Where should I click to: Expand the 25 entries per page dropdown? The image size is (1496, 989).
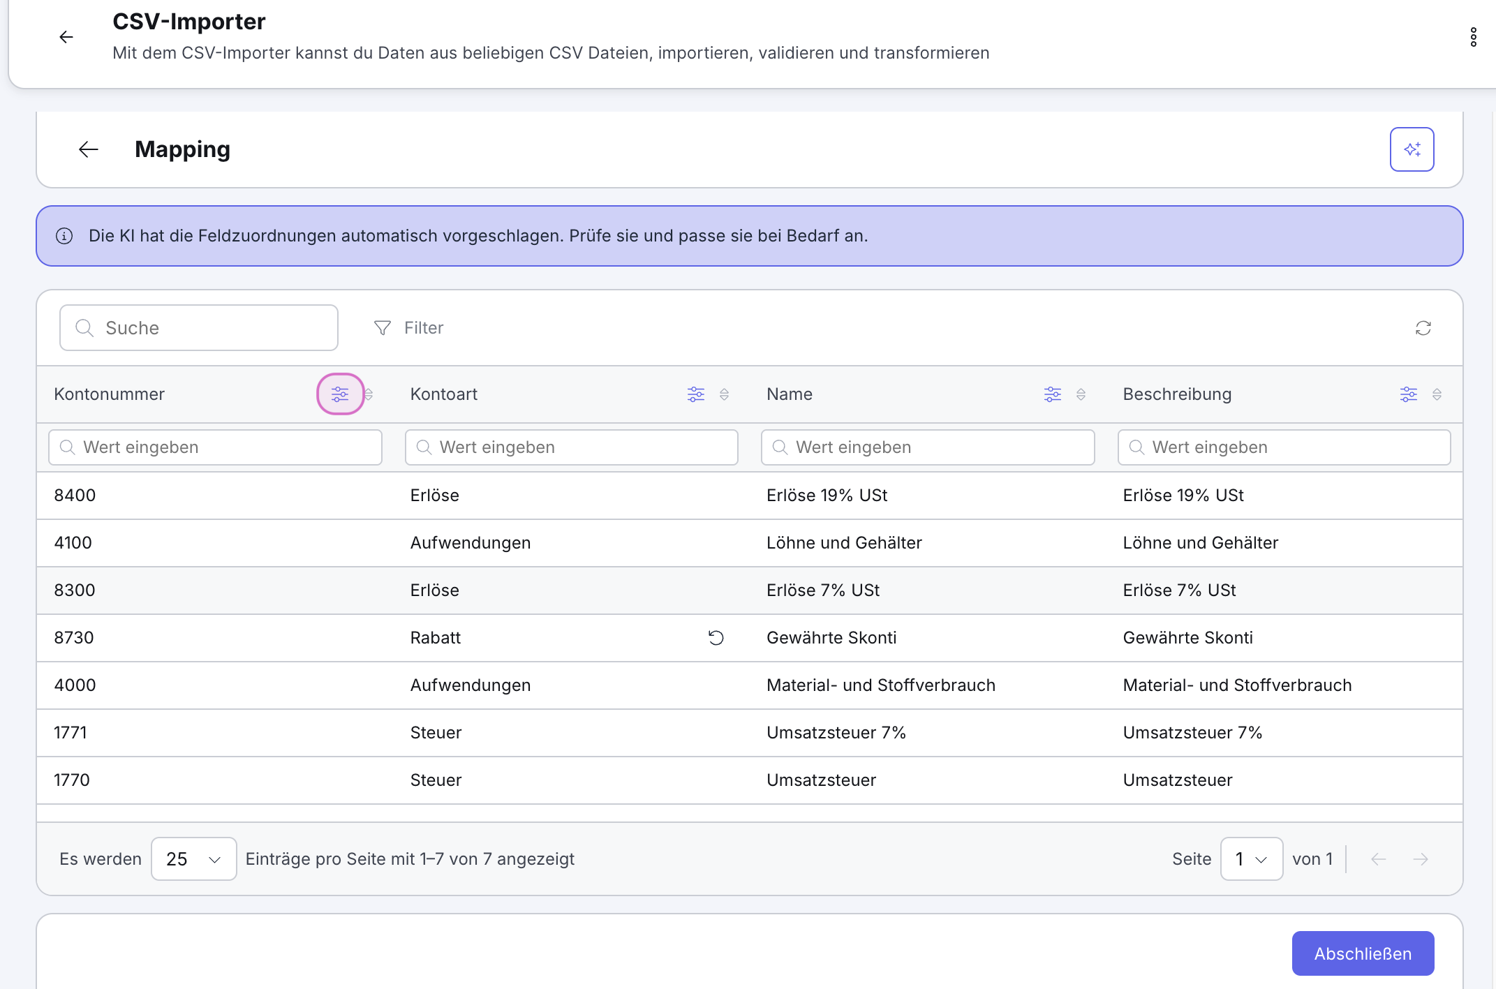193,859
